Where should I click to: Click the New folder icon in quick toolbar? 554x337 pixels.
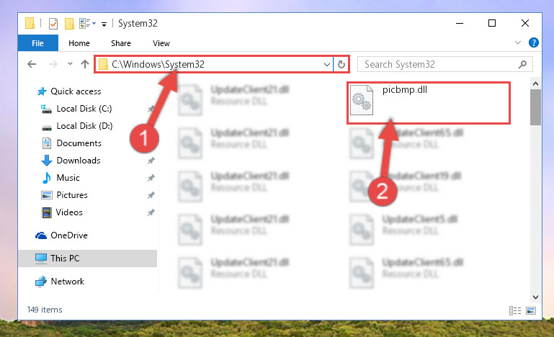click(x=69, y=24)
